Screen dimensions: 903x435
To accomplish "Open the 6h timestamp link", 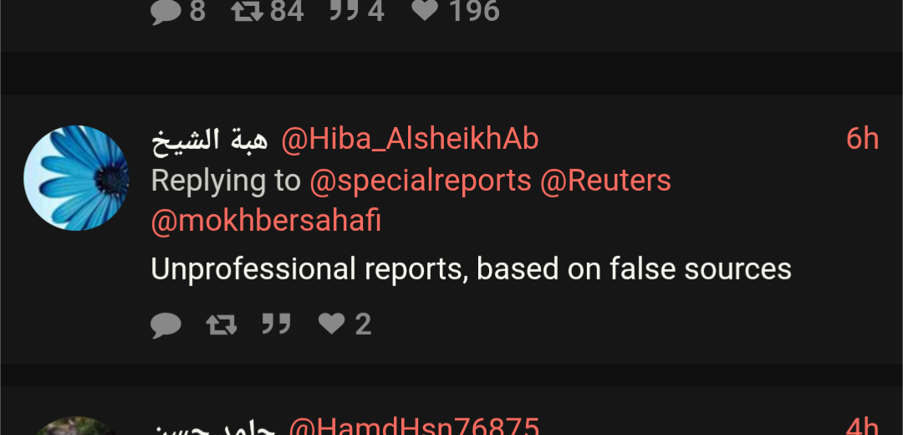I will click(x=862, y=140).
